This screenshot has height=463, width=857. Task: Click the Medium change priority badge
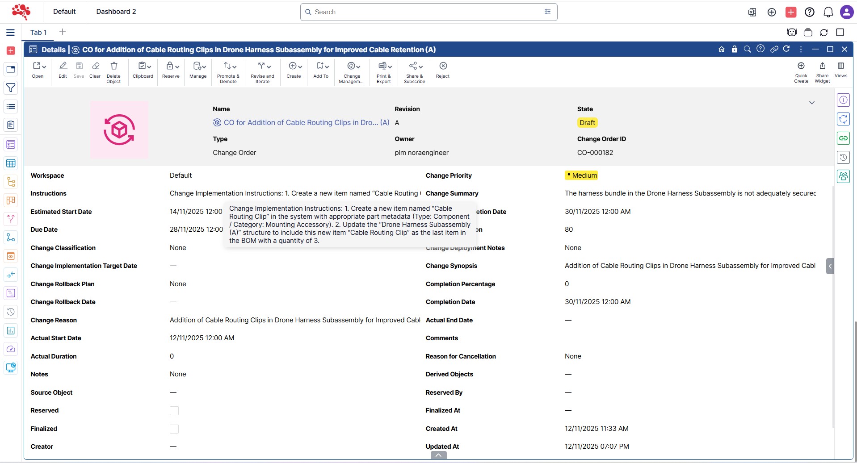click(581, 175)
